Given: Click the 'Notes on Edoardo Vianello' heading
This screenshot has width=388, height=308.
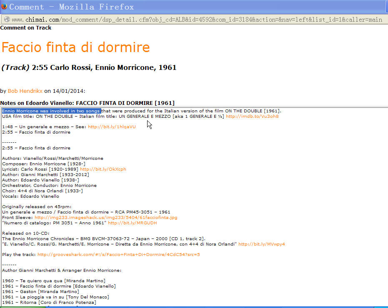Looking at the screenshot, I should click(x=88, y=103).
